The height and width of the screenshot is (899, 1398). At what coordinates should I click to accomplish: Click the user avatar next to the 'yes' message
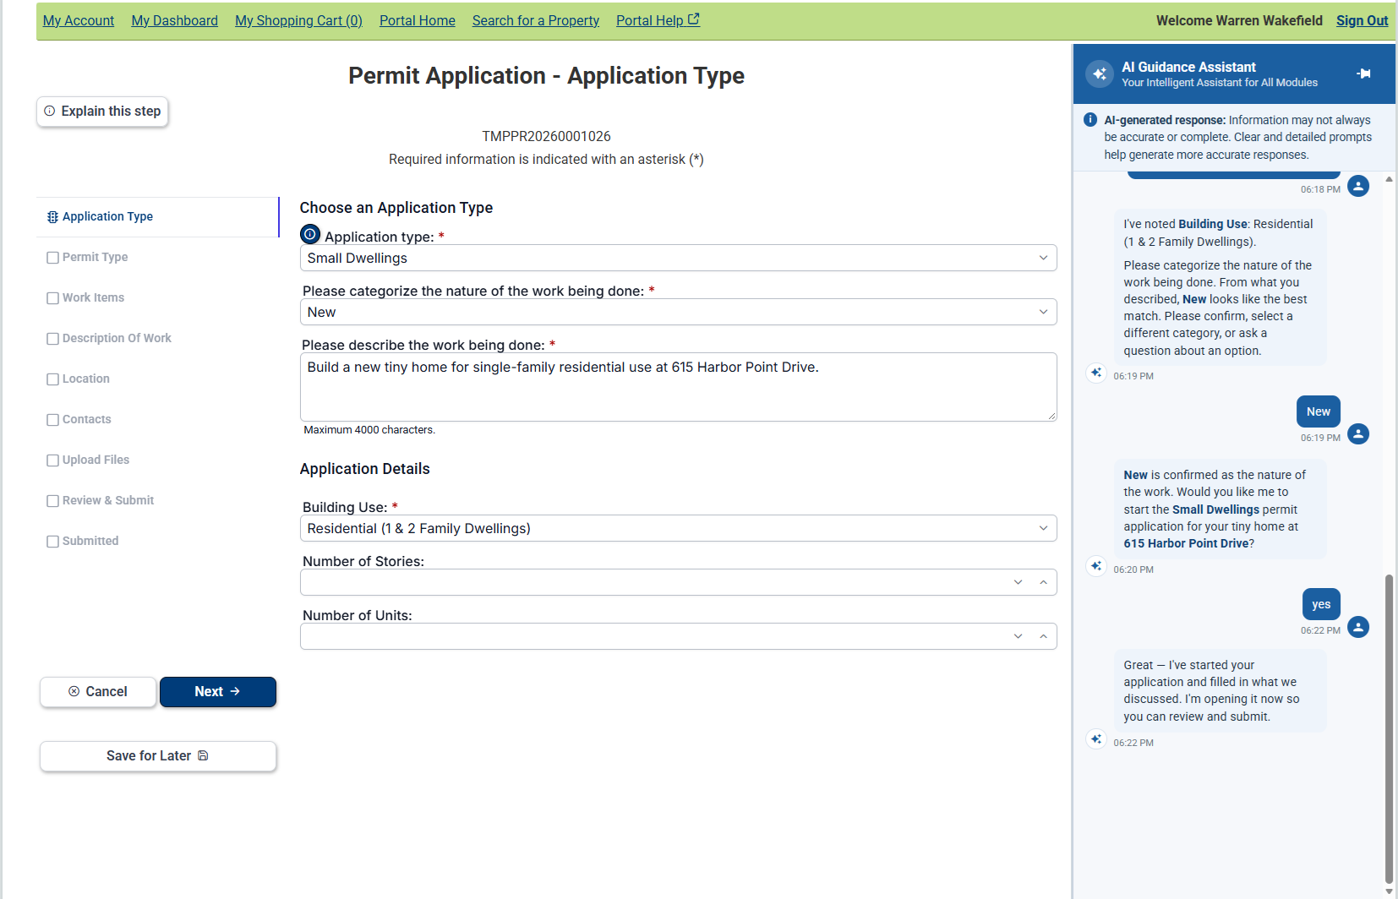tap(1358, 627)
